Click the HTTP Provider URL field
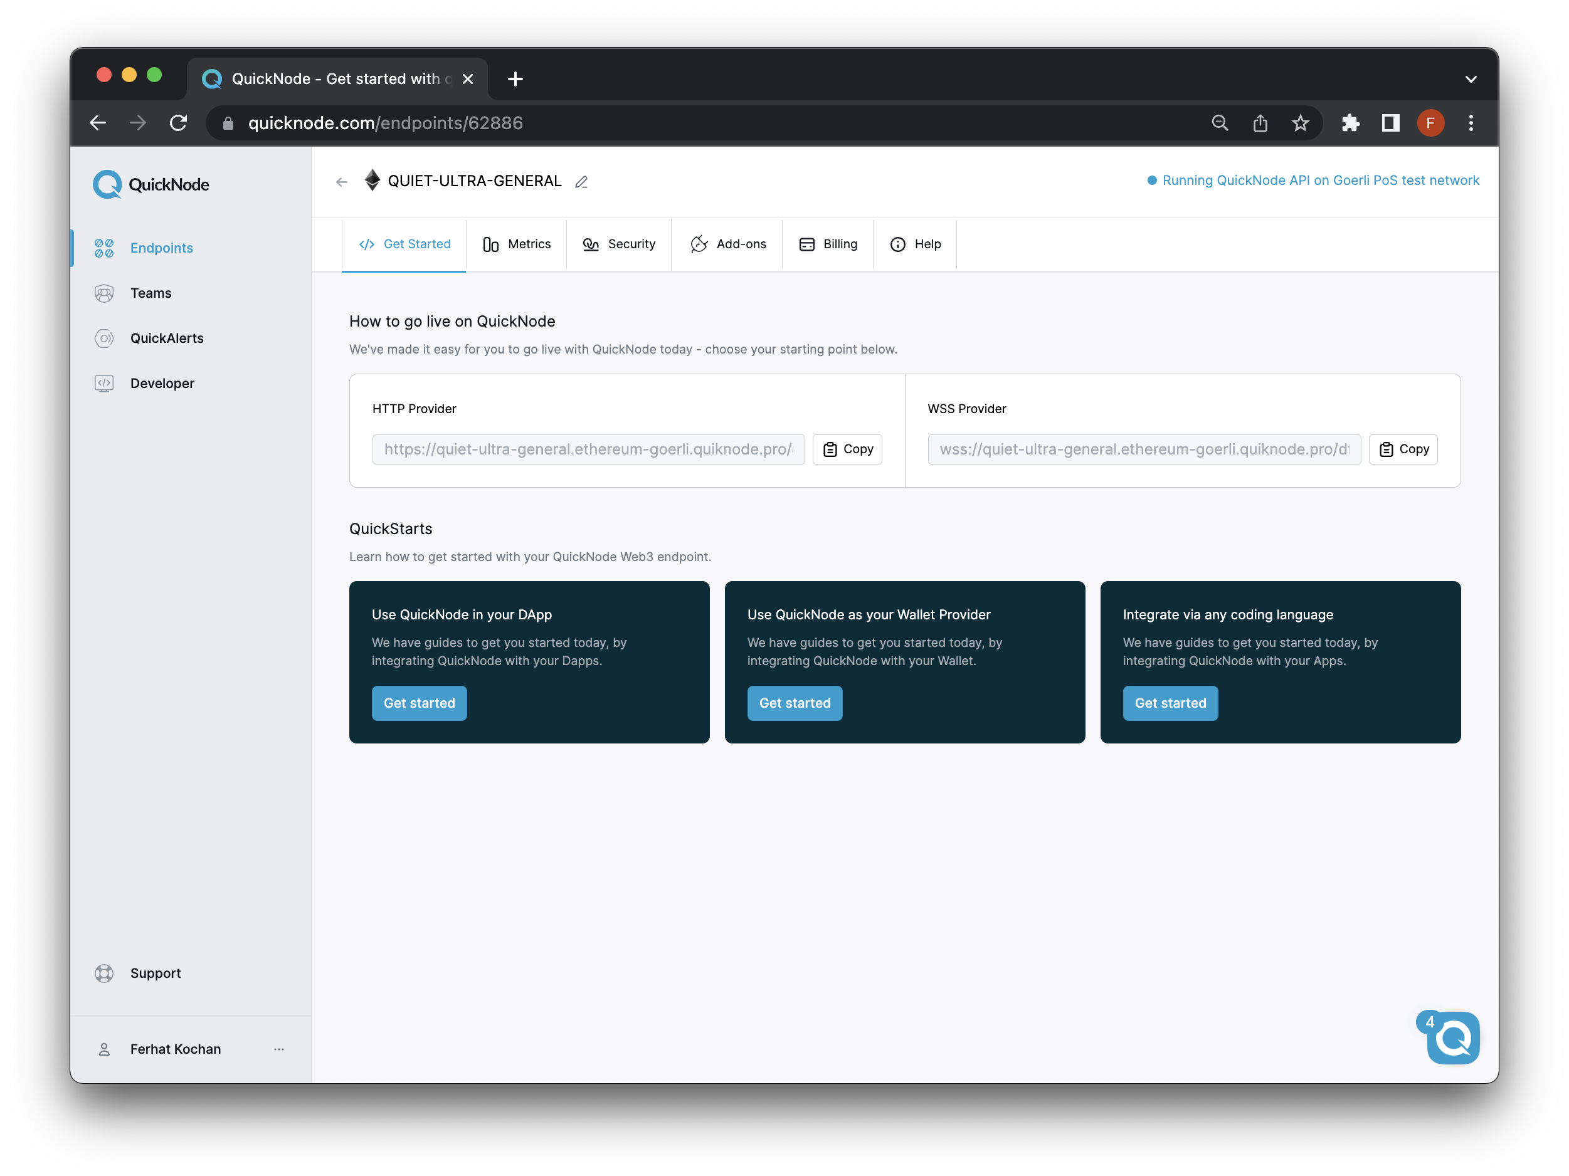1569x1176 pixels. [589, 449]
